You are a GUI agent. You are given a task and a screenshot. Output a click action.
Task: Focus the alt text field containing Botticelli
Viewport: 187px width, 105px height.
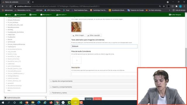click(104, 46)
